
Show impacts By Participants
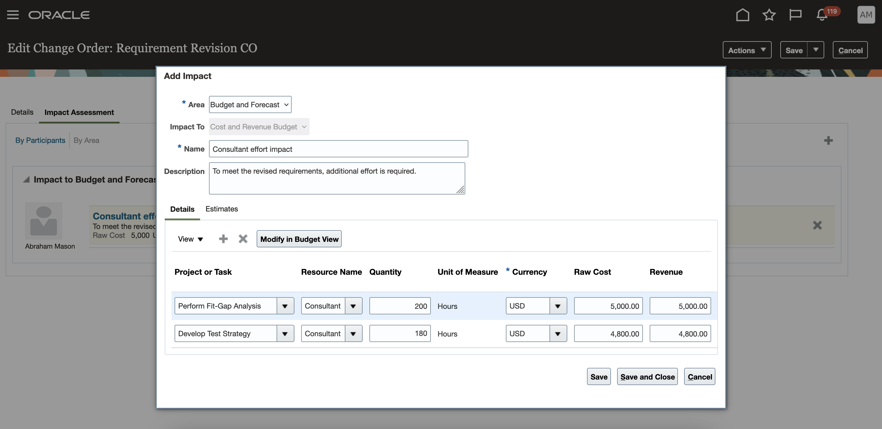pos(40,140)
